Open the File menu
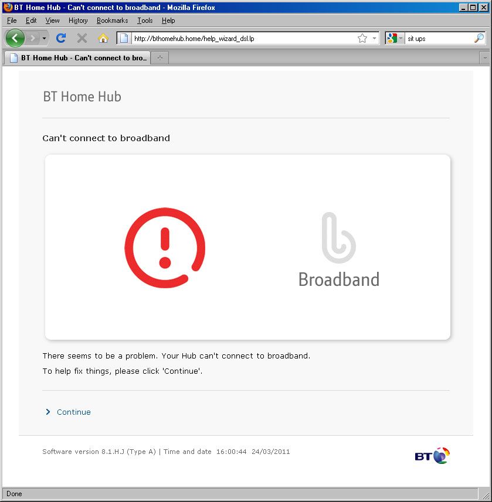The image size is (492, 502). (x=12, y=21)
